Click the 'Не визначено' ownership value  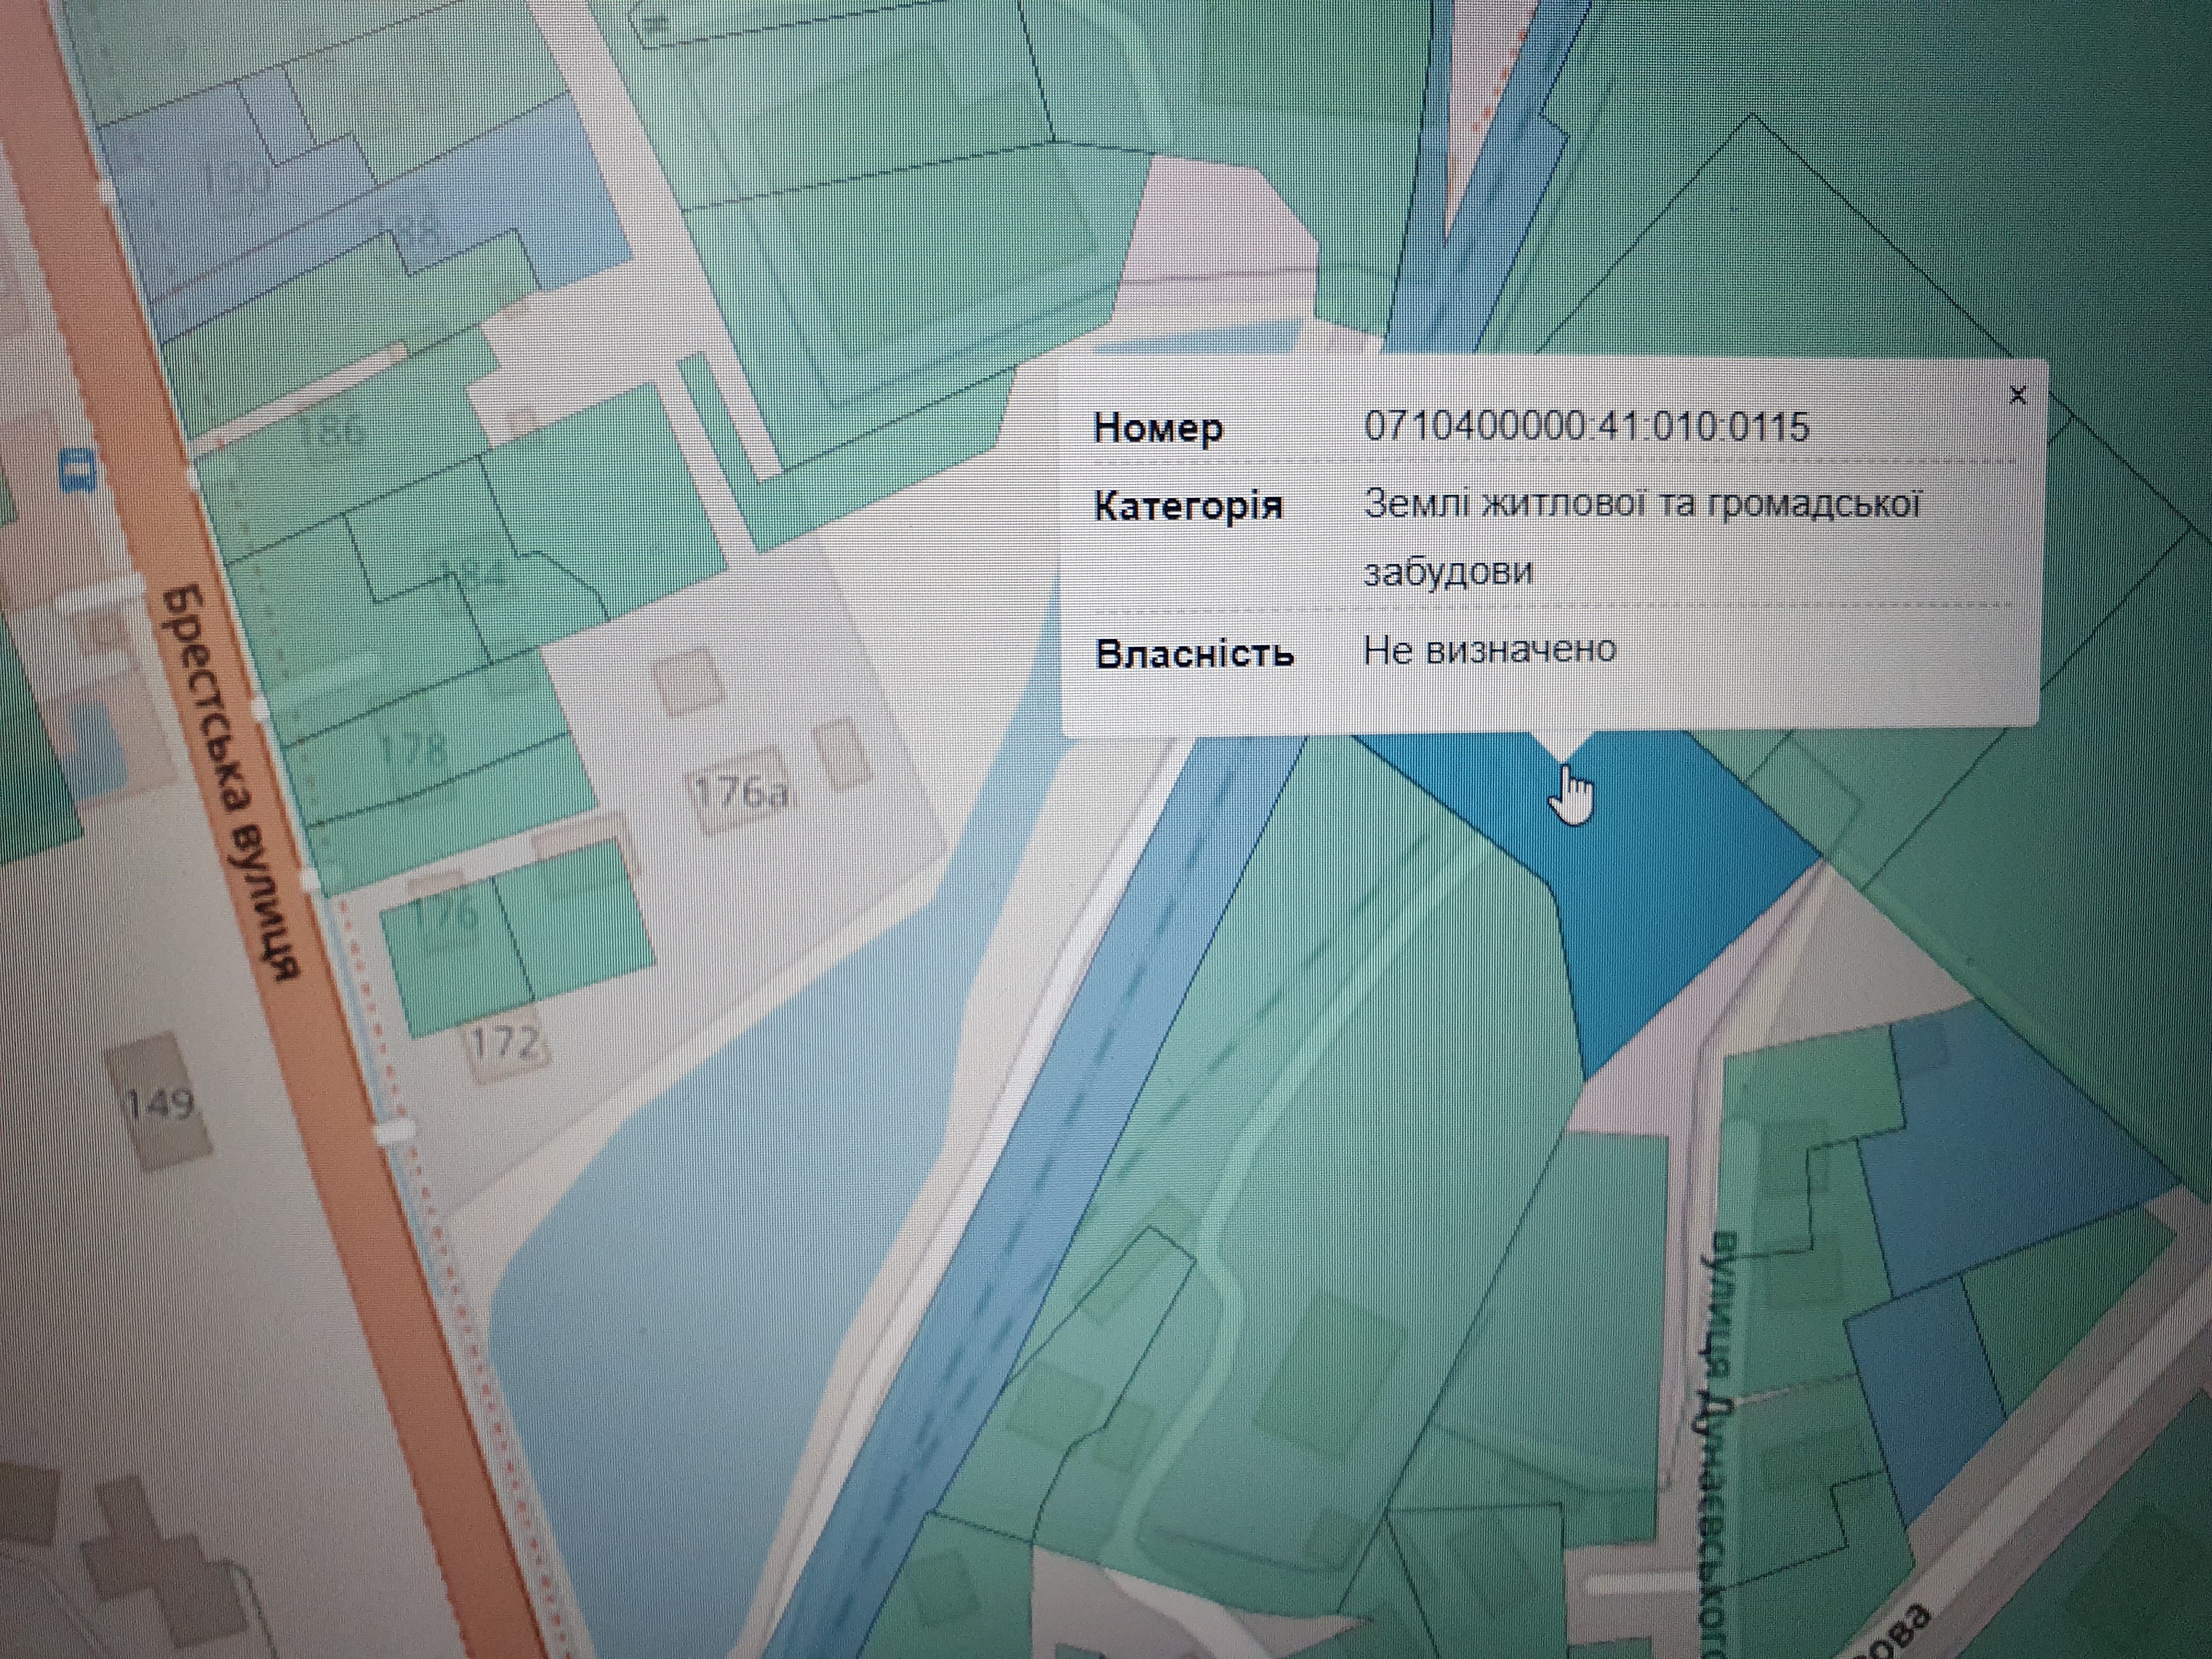1489,650
